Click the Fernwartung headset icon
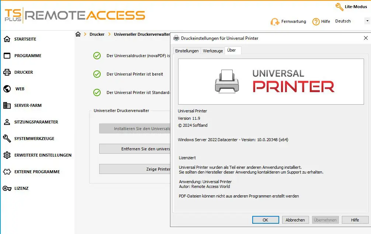This screenshot has width=371, height=234. 275,22
